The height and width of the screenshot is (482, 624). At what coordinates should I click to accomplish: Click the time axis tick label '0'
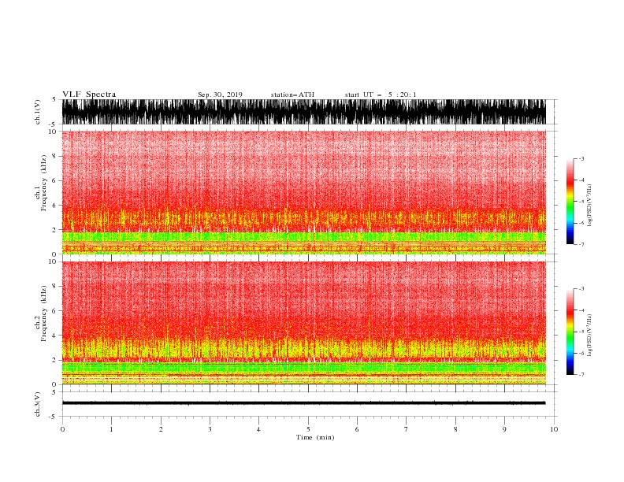pyautogui.click(x=62, y=429)
